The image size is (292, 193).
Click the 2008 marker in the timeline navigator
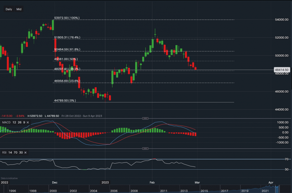click(x=134, y=191)
